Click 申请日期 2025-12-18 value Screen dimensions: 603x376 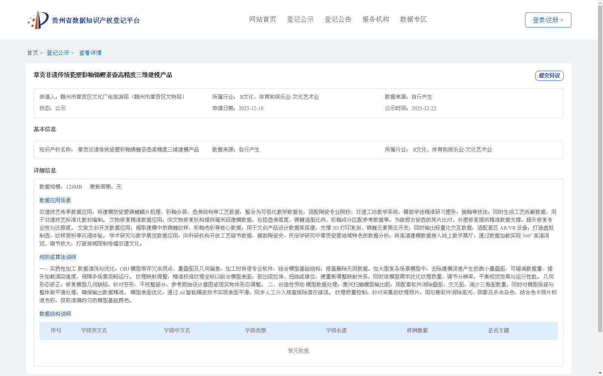(x=251, y=108)
